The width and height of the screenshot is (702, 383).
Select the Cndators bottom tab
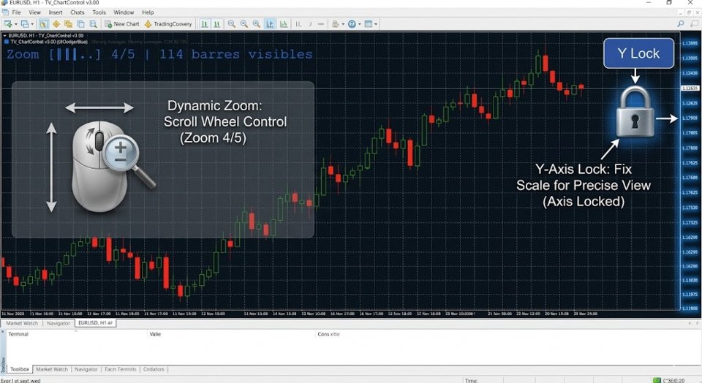click(x=154, y=369)
